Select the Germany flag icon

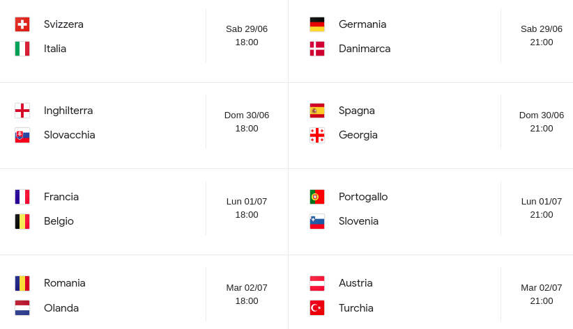pyautogui.click(x=317, y=24)
